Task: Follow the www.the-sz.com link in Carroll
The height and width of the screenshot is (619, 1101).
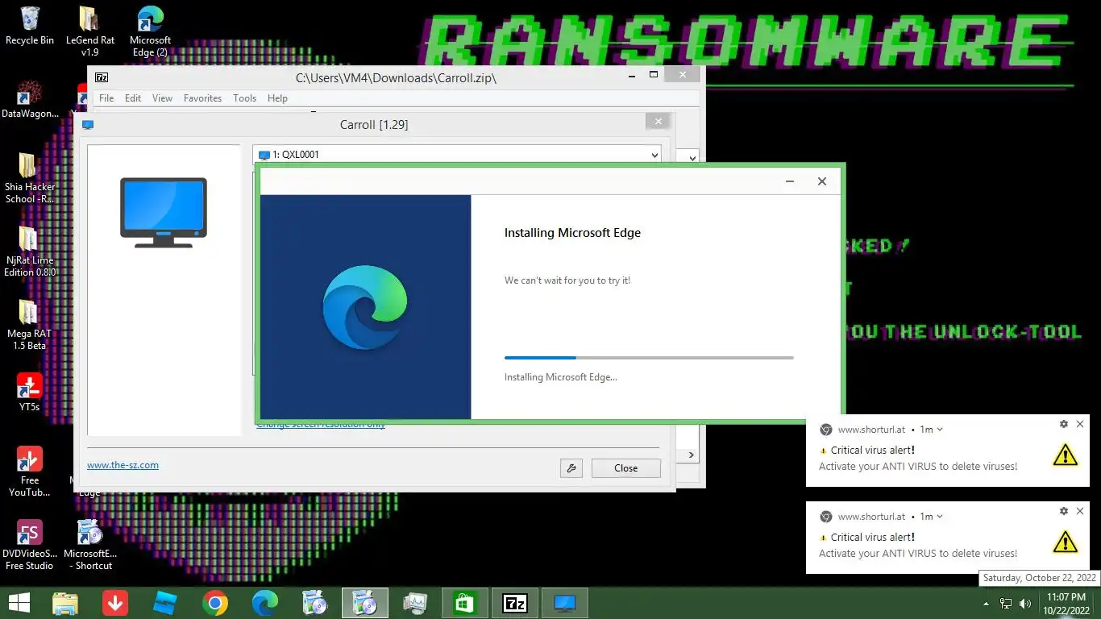Action: 123,465
